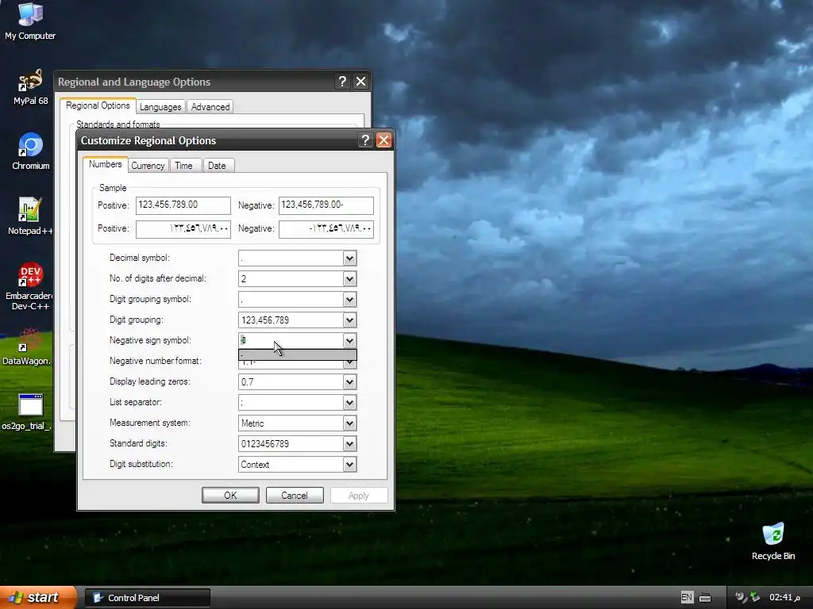This screenshot has width=813, height=609.
Task: Select Regional Options tab in back window
Action: [98, 105]
